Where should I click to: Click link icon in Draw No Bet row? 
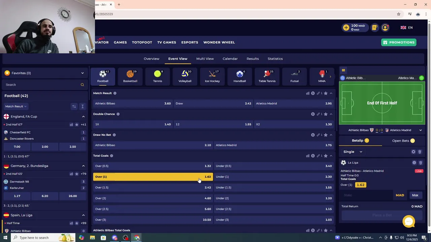tap(318, 135)
